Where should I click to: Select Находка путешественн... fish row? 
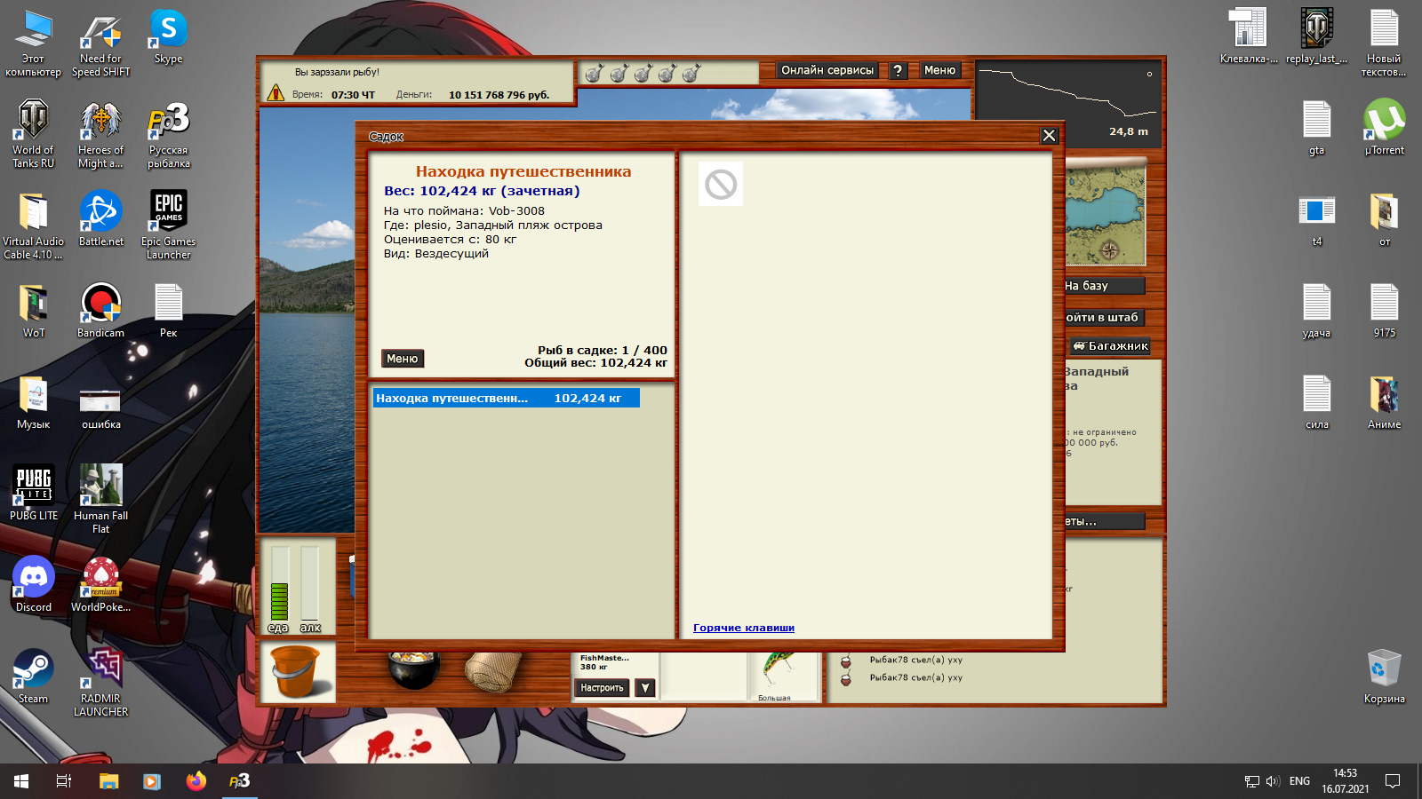click(x=506, y=399)
